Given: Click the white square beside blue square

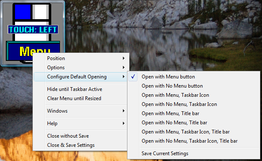Looking at the screenshot, I should [x=40, y=12].
